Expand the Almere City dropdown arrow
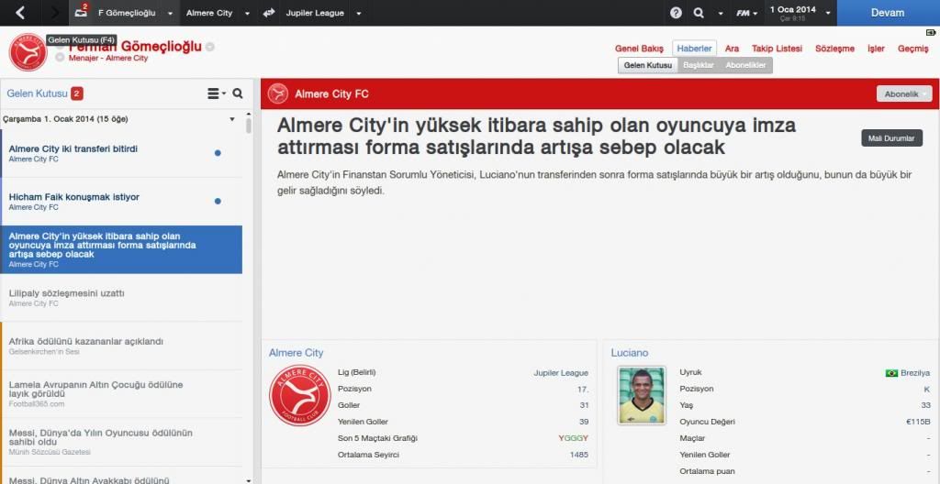 coord(247,13)
